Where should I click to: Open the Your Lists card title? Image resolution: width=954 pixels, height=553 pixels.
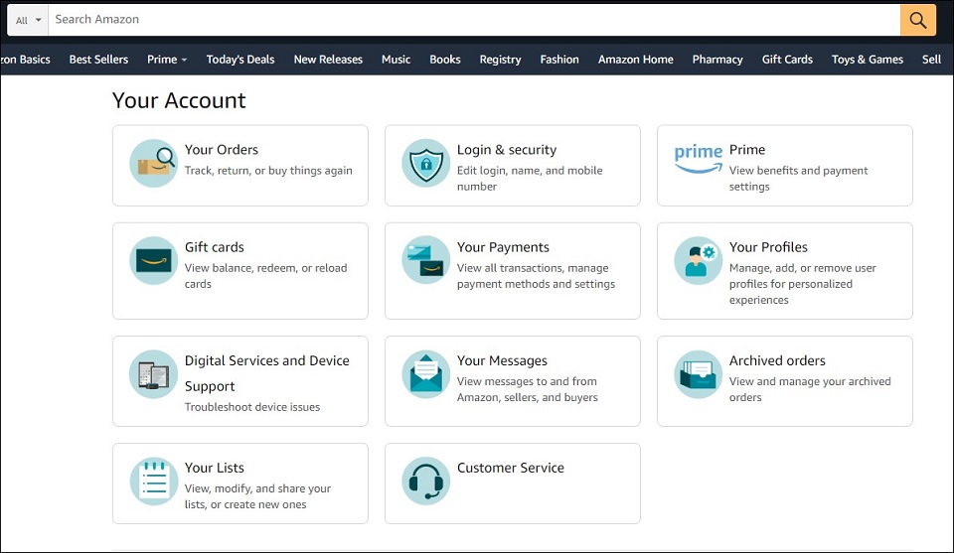pos(215,468)
